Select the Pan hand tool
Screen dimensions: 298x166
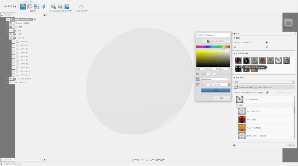point(142,160)
